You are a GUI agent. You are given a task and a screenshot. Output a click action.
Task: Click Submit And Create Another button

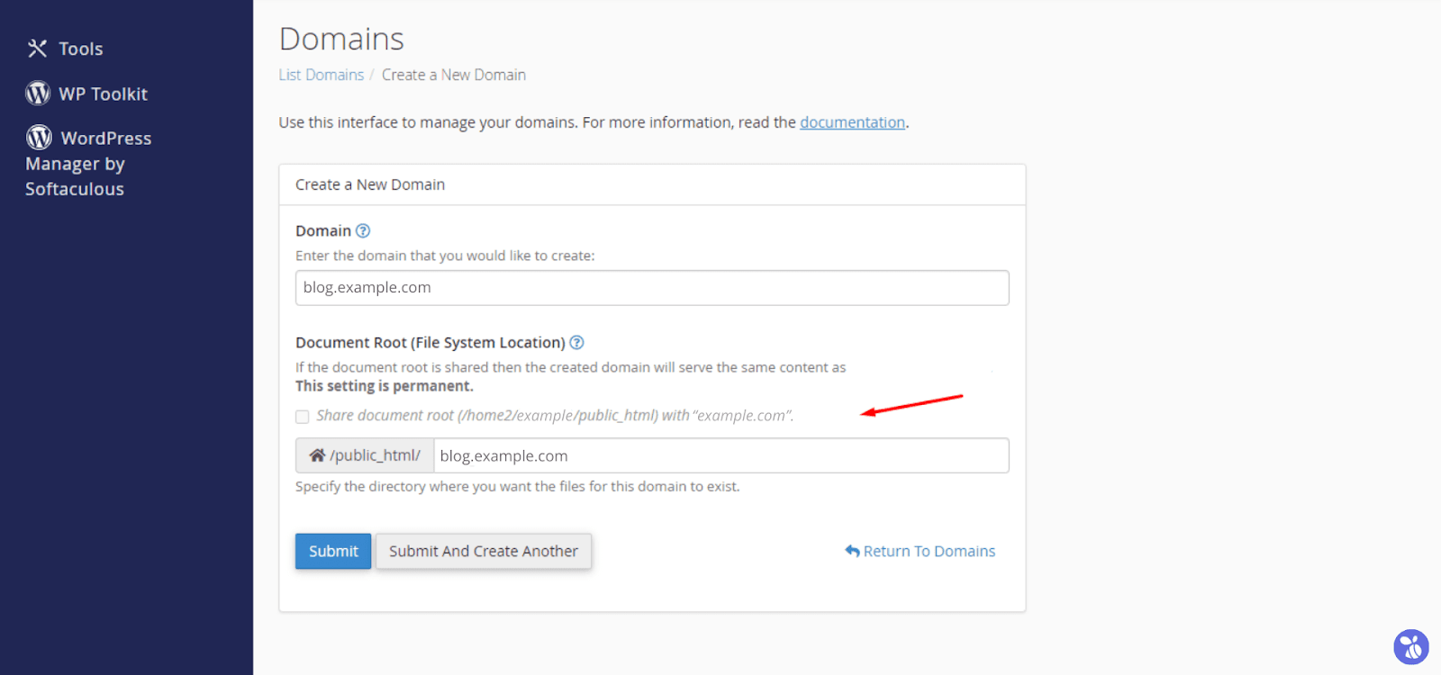(x=484, y=551)
